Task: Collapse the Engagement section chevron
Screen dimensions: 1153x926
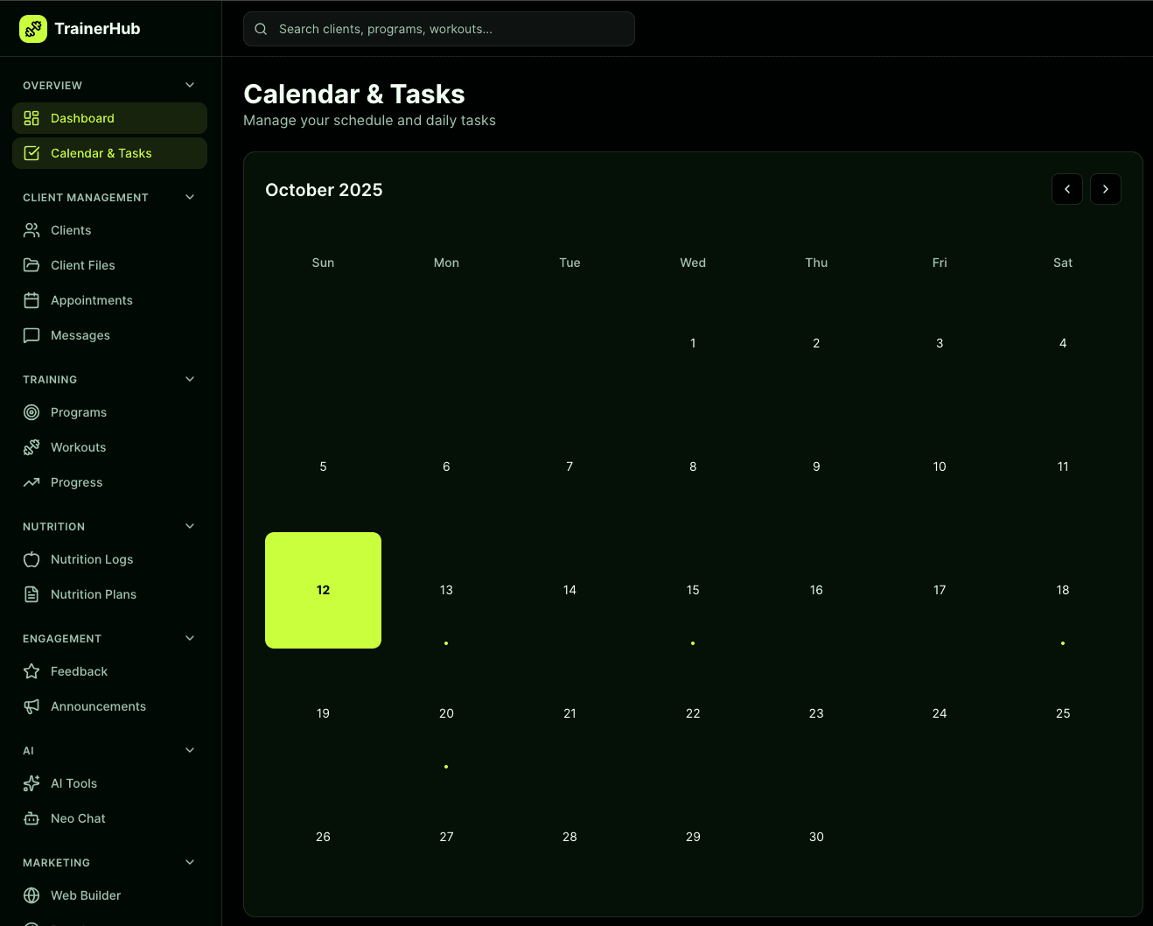Action: 189,638
